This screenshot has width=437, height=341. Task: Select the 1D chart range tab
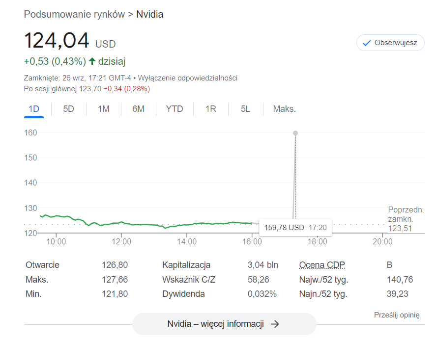[x=34, y=109]
